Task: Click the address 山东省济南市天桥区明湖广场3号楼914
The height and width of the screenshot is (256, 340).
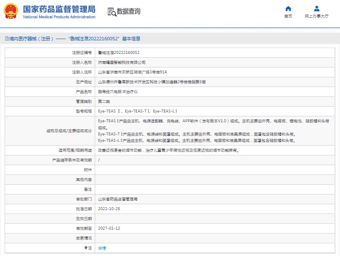Action: tap(132, 72)
